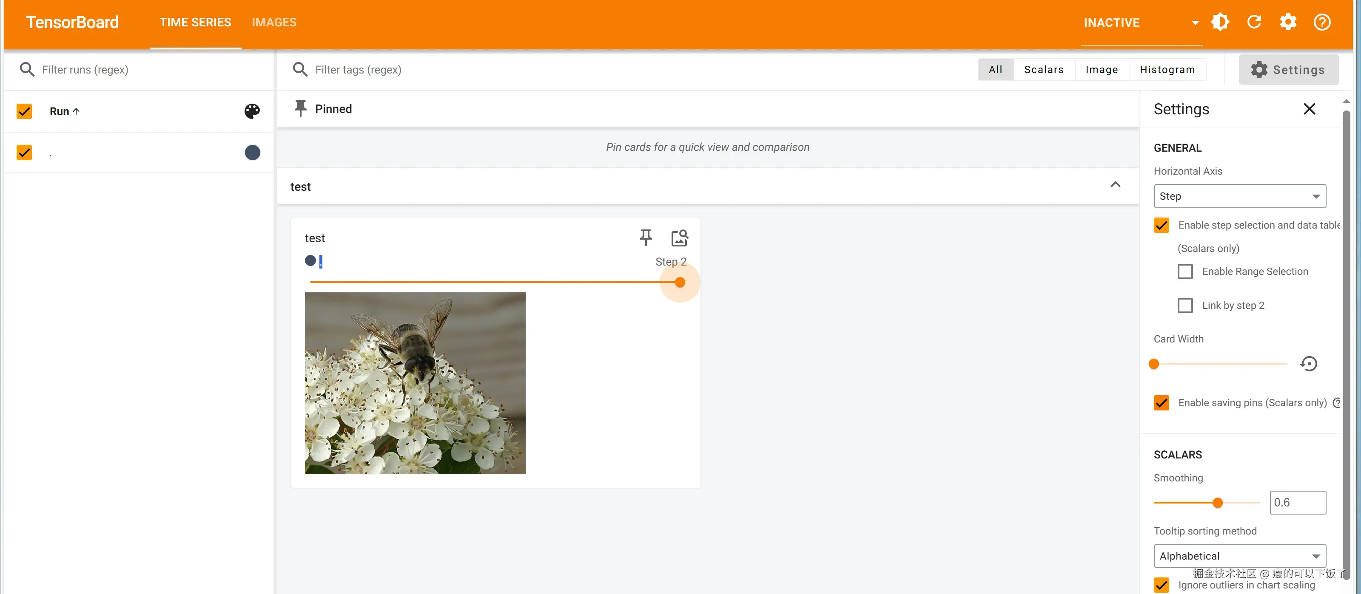Screen dimensions: 1361x594
Task: Click the search icon in Filter tags
Action: [300, 70]
